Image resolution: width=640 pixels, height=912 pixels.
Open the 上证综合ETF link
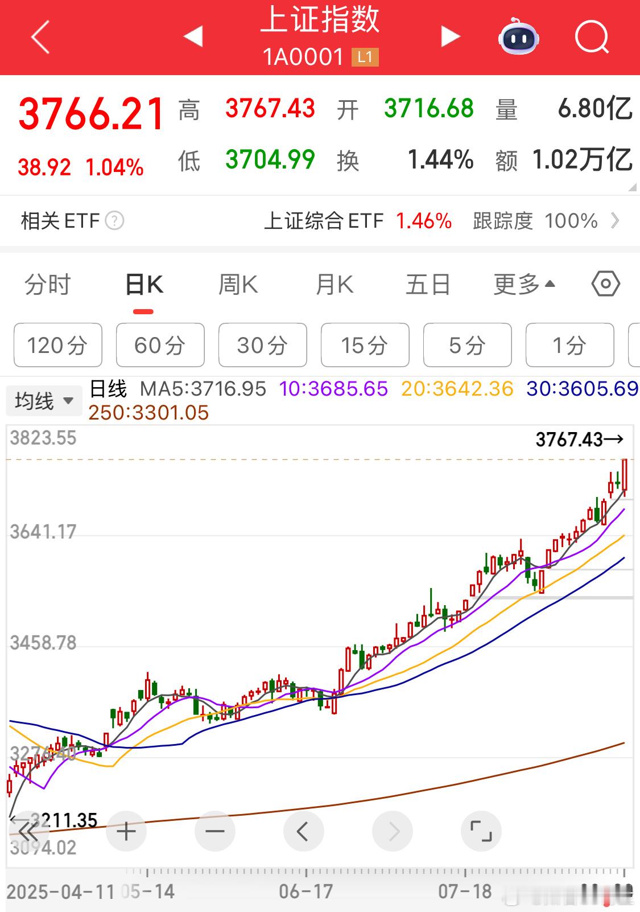pos(324,220)
